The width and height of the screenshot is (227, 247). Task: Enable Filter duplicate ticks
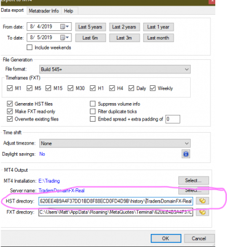(x=93, y=111)
